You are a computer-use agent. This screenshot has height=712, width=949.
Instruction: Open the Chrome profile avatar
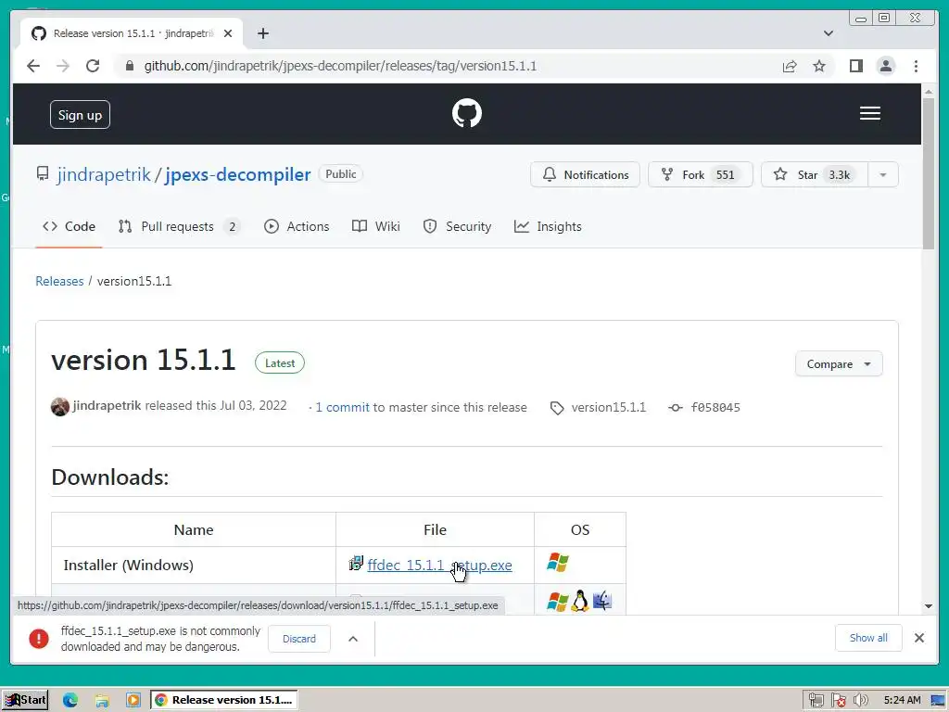885,66
